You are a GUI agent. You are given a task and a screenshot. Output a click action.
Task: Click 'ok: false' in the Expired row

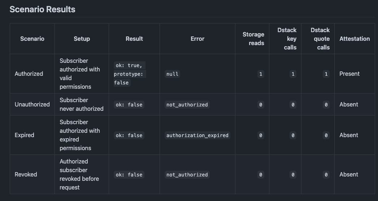pyautogui.click(x=129, y=135)
